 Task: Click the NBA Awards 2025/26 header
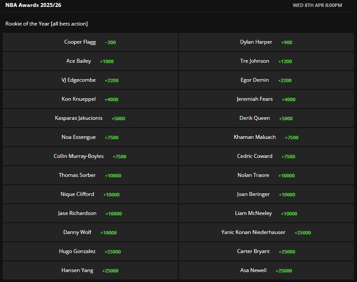pyautogui.click(x=33, y=5)
